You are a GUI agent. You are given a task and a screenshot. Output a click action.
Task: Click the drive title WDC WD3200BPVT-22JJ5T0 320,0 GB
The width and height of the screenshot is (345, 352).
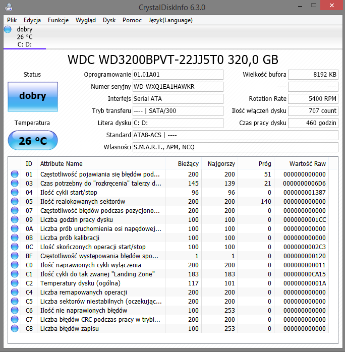point(173,60)
